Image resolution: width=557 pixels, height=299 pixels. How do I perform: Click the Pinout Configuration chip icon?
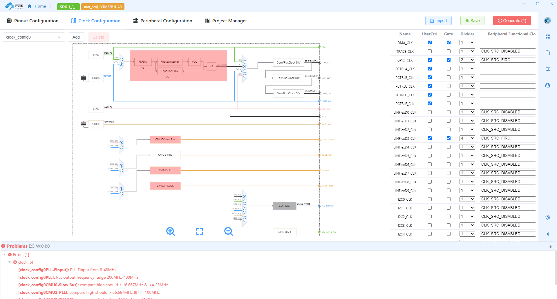pyautogui.click(x=9, y=21)
